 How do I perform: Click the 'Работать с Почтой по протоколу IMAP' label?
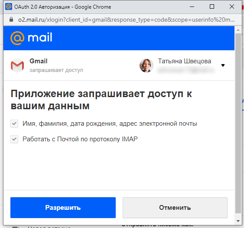point(80,139)
